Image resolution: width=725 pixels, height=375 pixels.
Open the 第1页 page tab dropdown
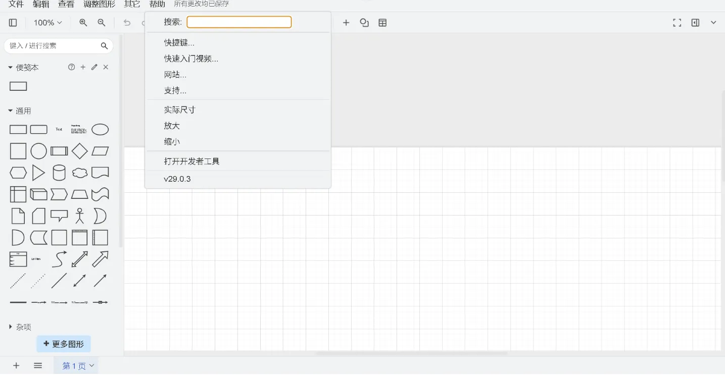coord(76,365)
